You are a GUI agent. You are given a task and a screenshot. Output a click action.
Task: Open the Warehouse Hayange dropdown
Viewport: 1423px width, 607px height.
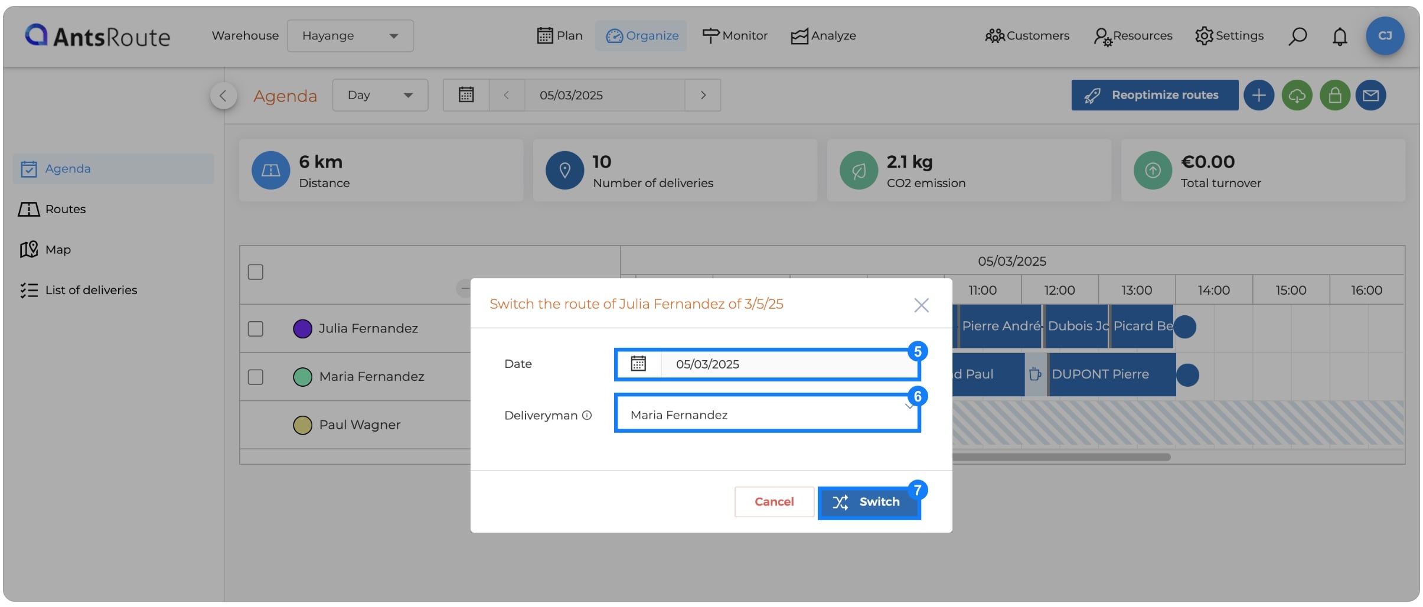[x=350, y=36]
